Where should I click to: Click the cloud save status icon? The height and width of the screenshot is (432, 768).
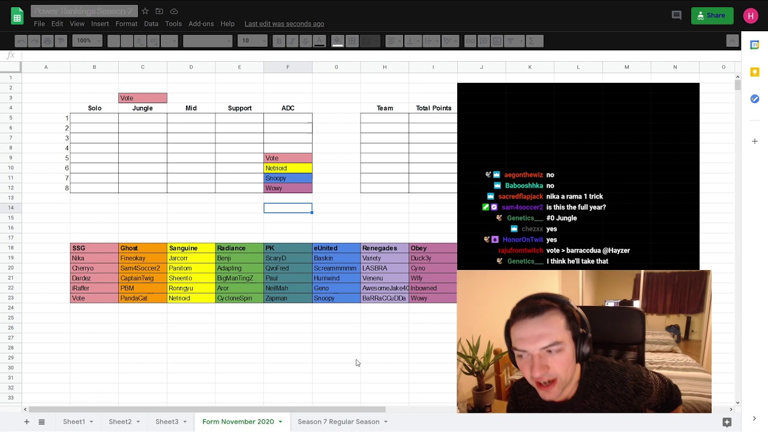[x=174, y=11]
